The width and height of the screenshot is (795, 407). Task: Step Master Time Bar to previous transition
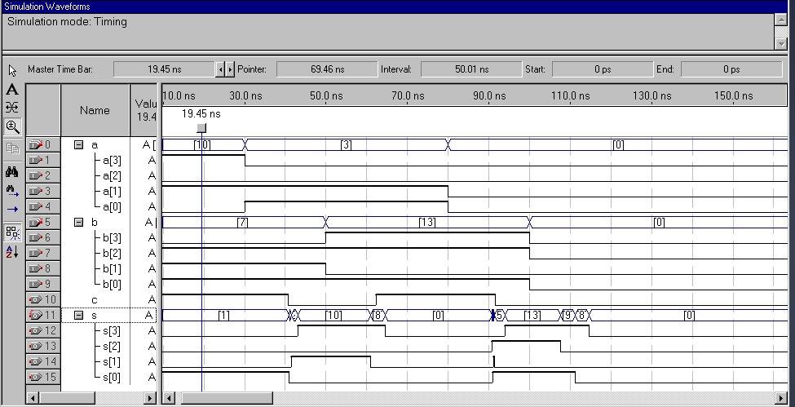[220, 69]
